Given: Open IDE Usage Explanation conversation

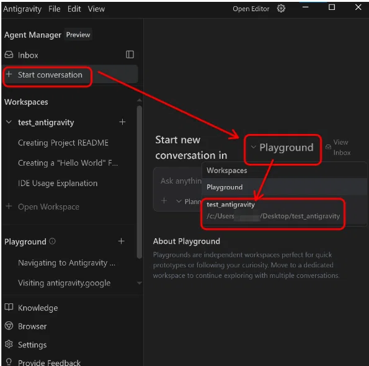Looking at the screenshot, I should (58, 183).
